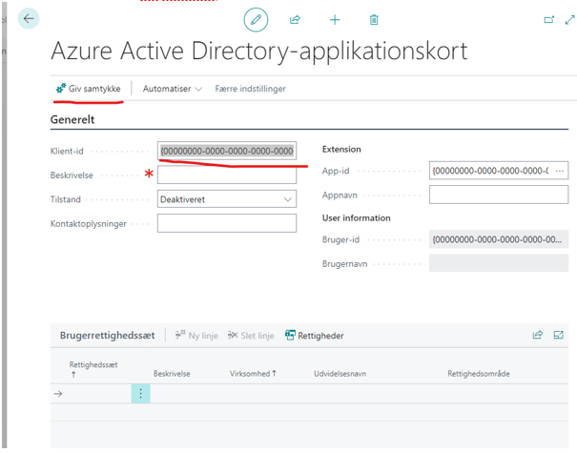Click the Extension group label
The image size is (577, 453).
coord(341,149)
